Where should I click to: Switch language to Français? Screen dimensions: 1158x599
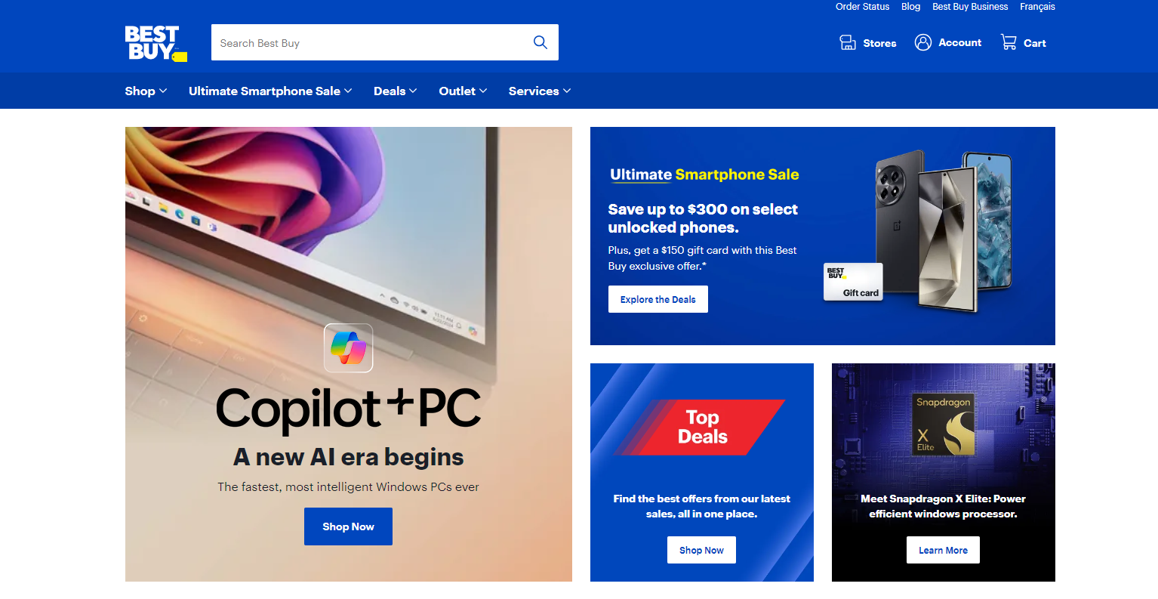(x=1037, y=7)
